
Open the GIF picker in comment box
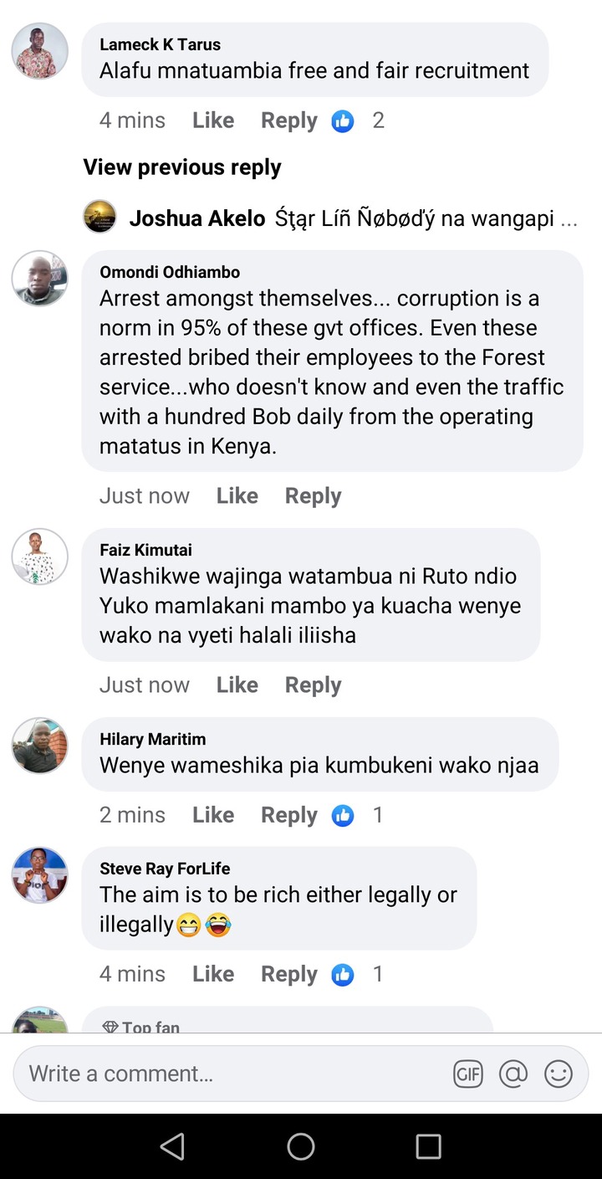468,1074
